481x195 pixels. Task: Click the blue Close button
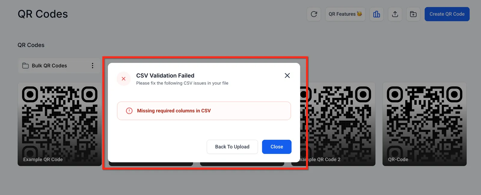[277, 147]
